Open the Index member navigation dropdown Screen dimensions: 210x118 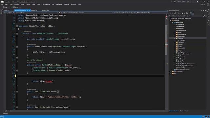coord(140,13)
